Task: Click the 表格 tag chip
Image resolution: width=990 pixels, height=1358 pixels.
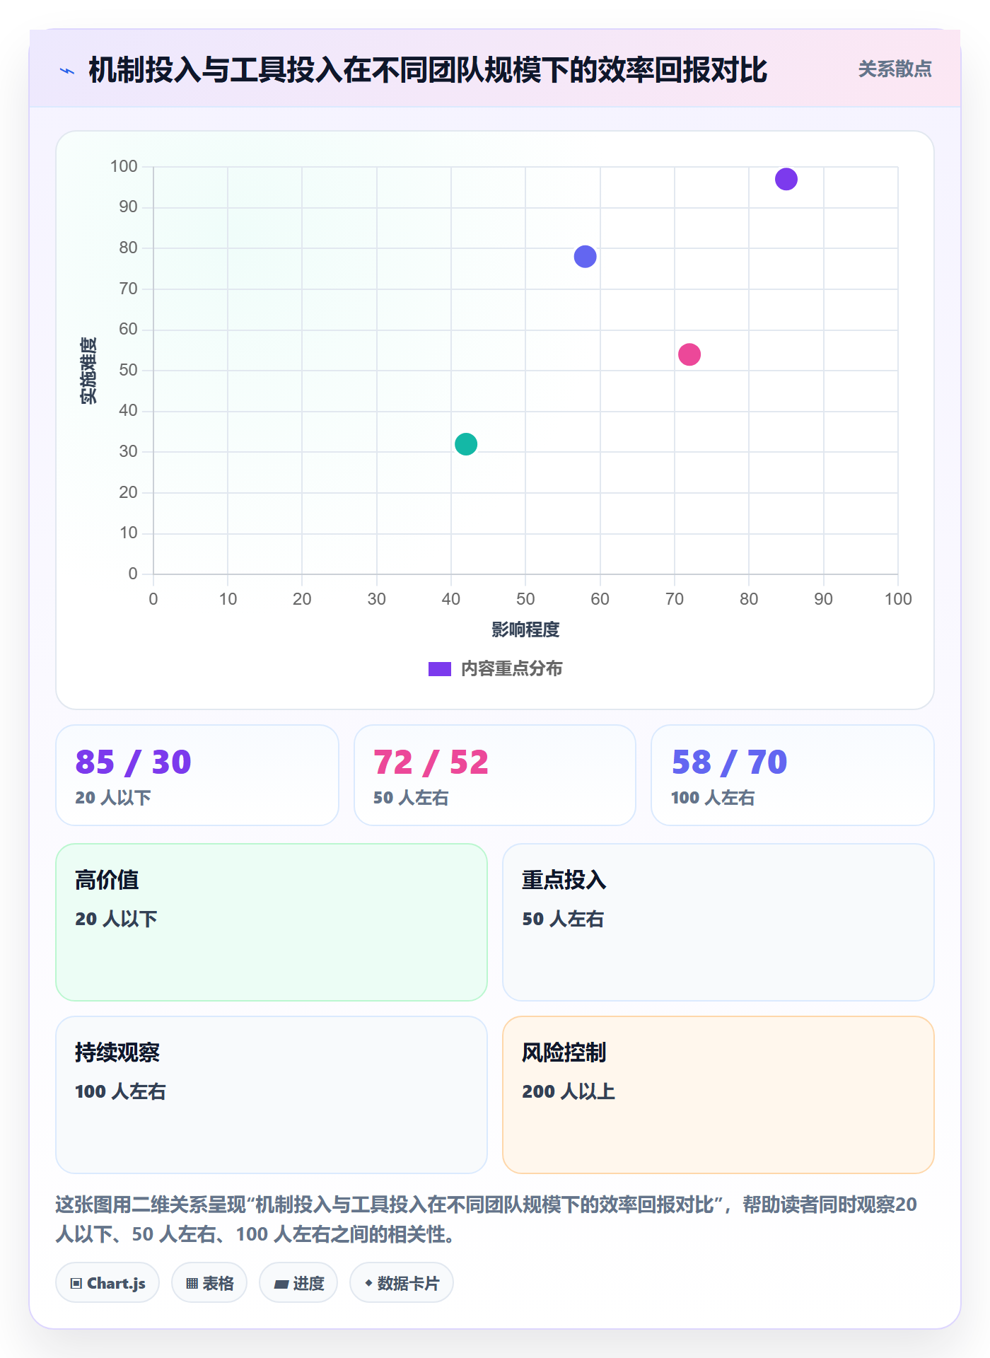Action: (209, 1283)
